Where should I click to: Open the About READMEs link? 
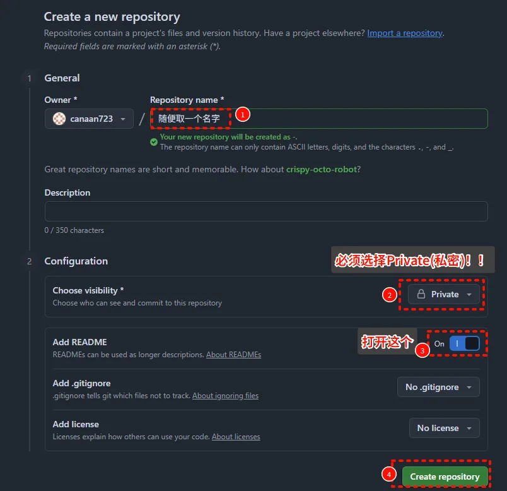(x=233, y=355)
